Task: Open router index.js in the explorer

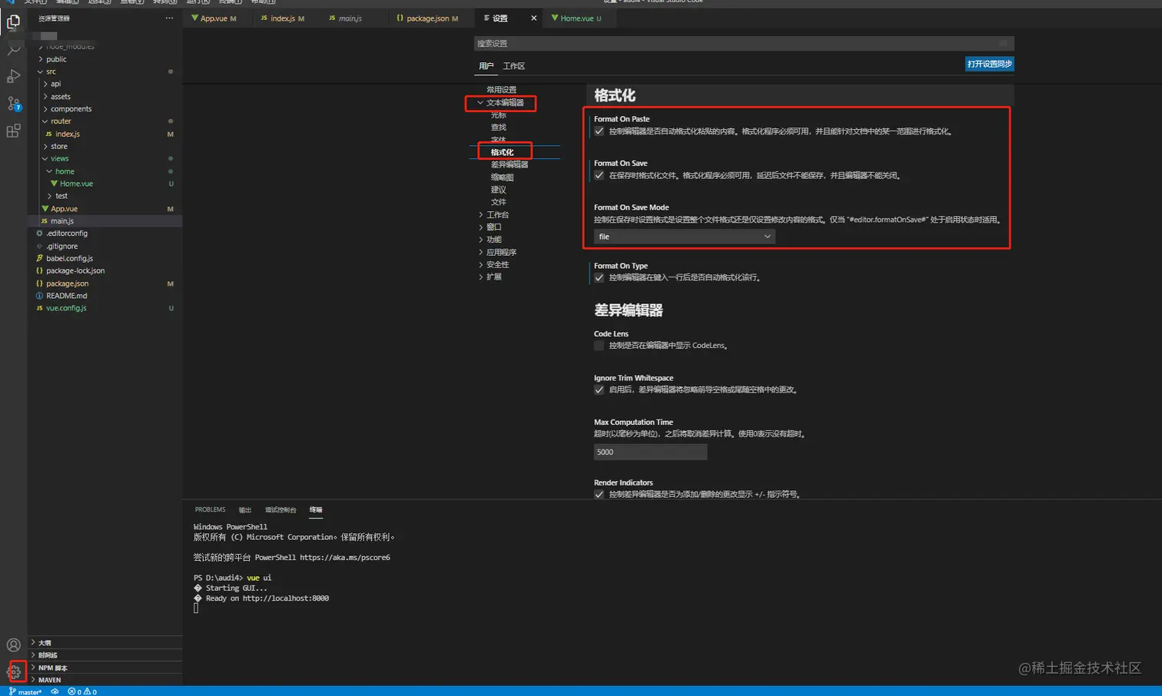Action: point(67,134)
